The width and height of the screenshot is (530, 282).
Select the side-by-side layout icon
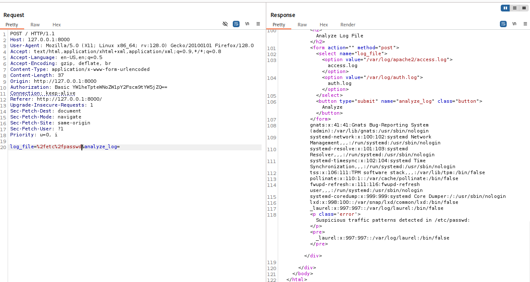click(505, 8)
